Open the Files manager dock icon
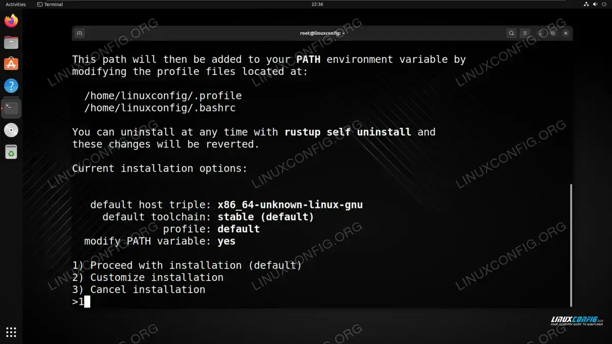This screenshot has width=612, height=344. pos(11,42)
